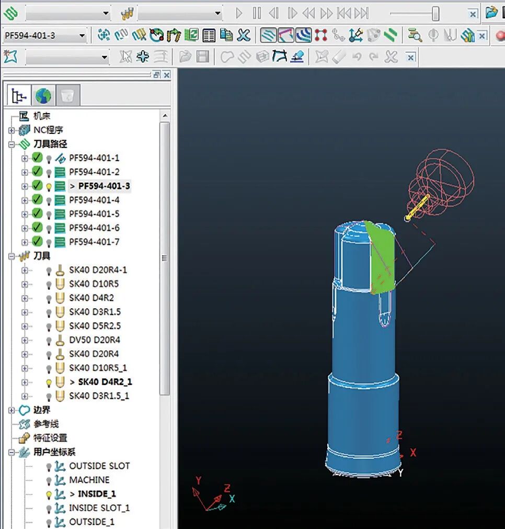This screenshot has height=529, width=505.
Task: Click the explorer tree vertical scrollbar
Action: tap(165, 258)
